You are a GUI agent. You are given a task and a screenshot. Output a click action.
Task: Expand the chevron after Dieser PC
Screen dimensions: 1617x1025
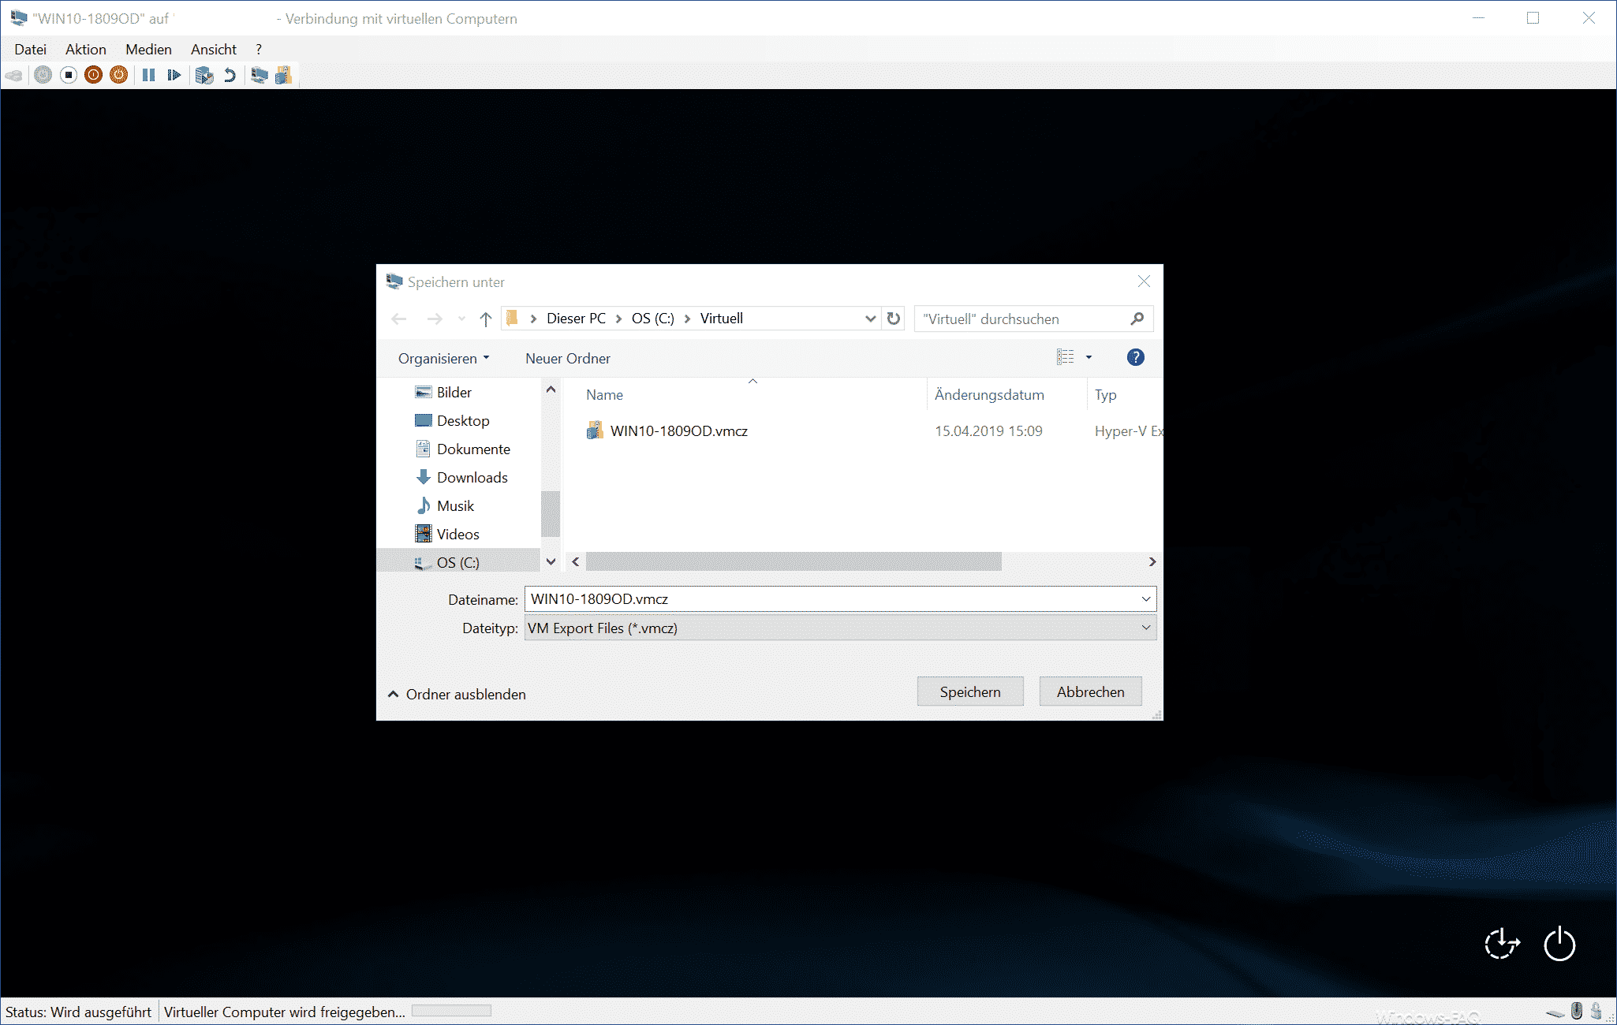click(x=619, y=319)
